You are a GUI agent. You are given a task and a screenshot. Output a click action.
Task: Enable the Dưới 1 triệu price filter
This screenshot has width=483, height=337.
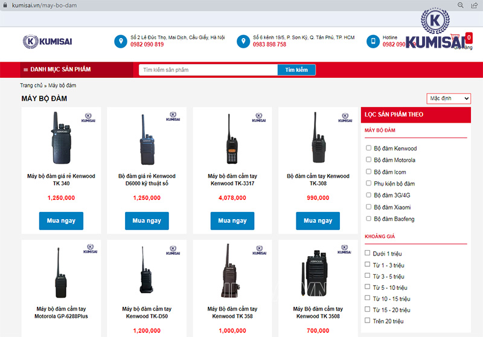(367, 253)
